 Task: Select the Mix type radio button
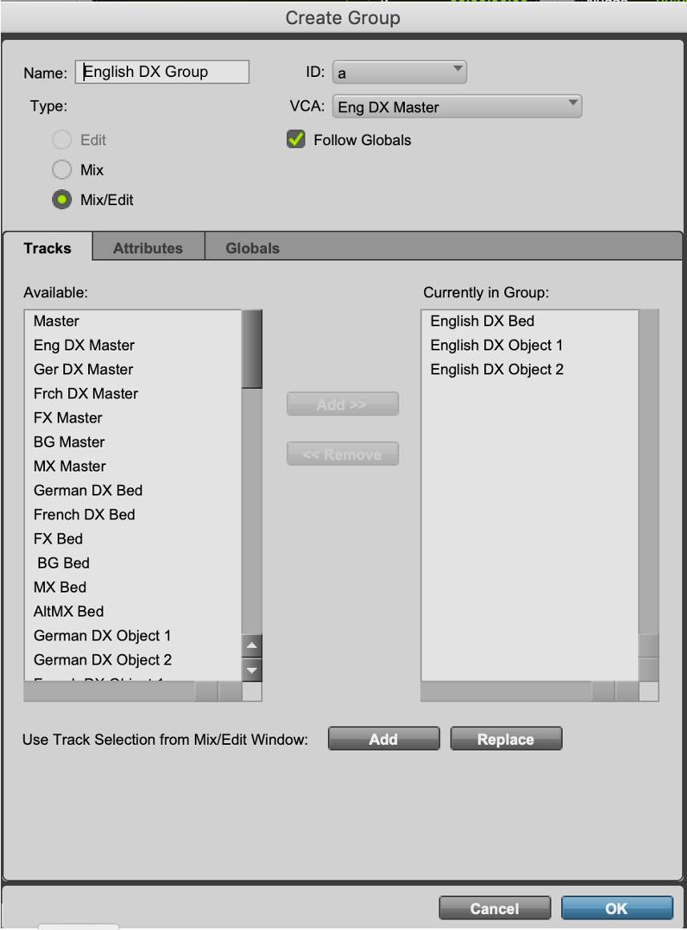(x=63, y=170)
